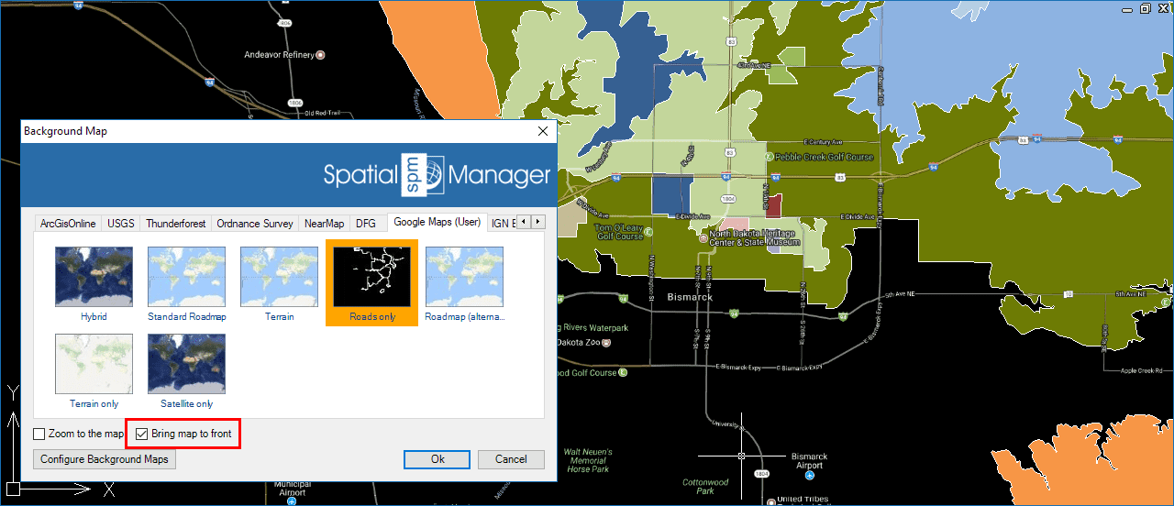
Task: Choose the Standard Roadmap thumbnail
Action: pos(186,276)
